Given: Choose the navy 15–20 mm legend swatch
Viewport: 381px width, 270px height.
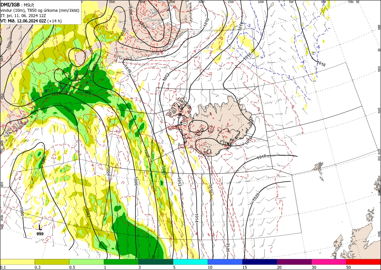Looking at the screenshot, I should 260,262.
